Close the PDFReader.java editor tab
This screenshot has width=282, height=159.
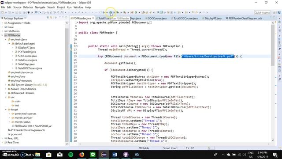(x=93, y=18)
